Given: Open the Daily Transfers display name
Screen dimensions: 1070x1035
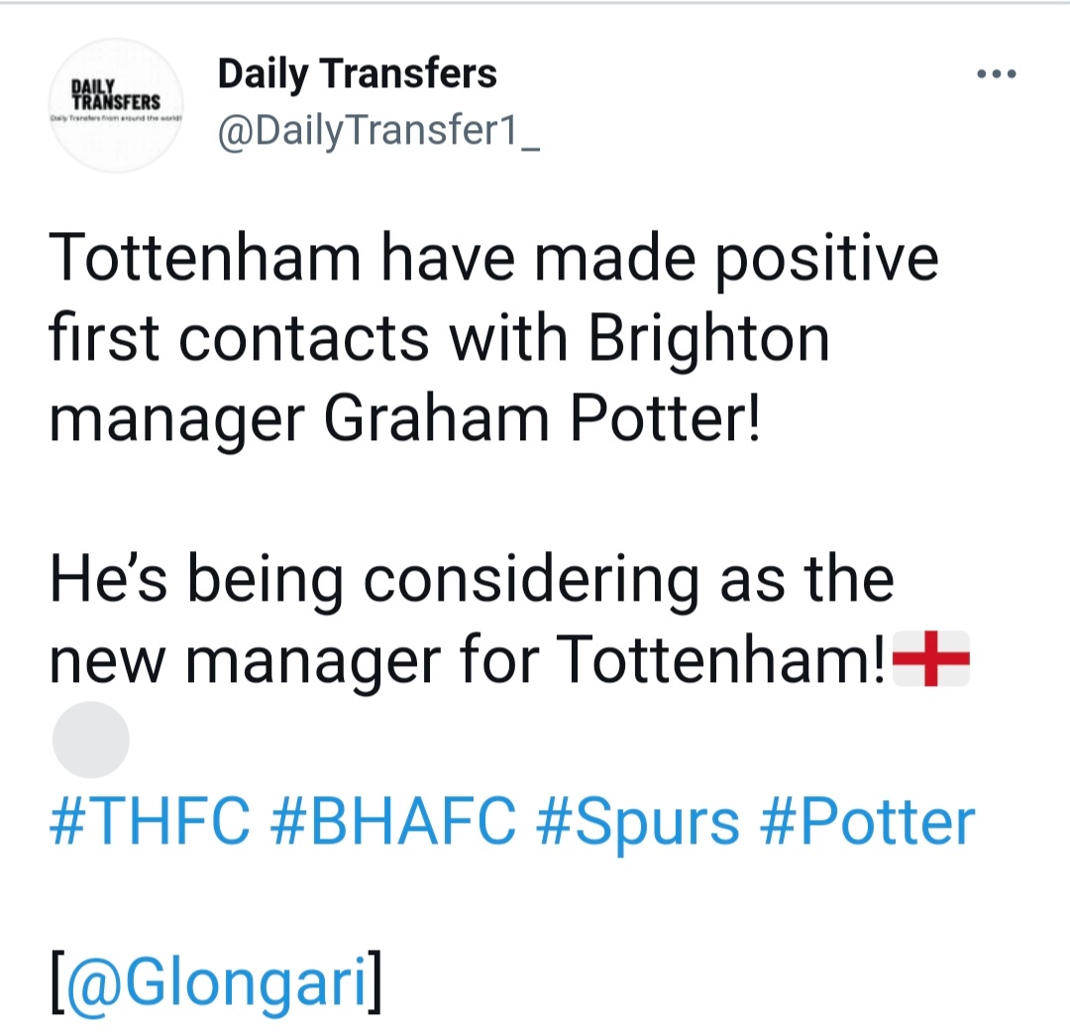Looking at the screenshot, I should pos(357,73).
